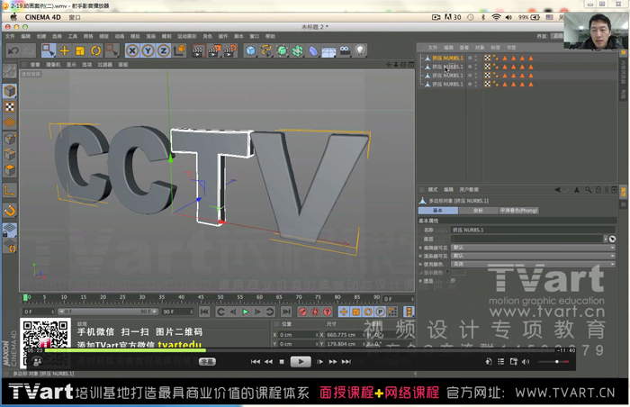Click the floor environment icon
Screen dimensions: 630x407
click(328, 51)
